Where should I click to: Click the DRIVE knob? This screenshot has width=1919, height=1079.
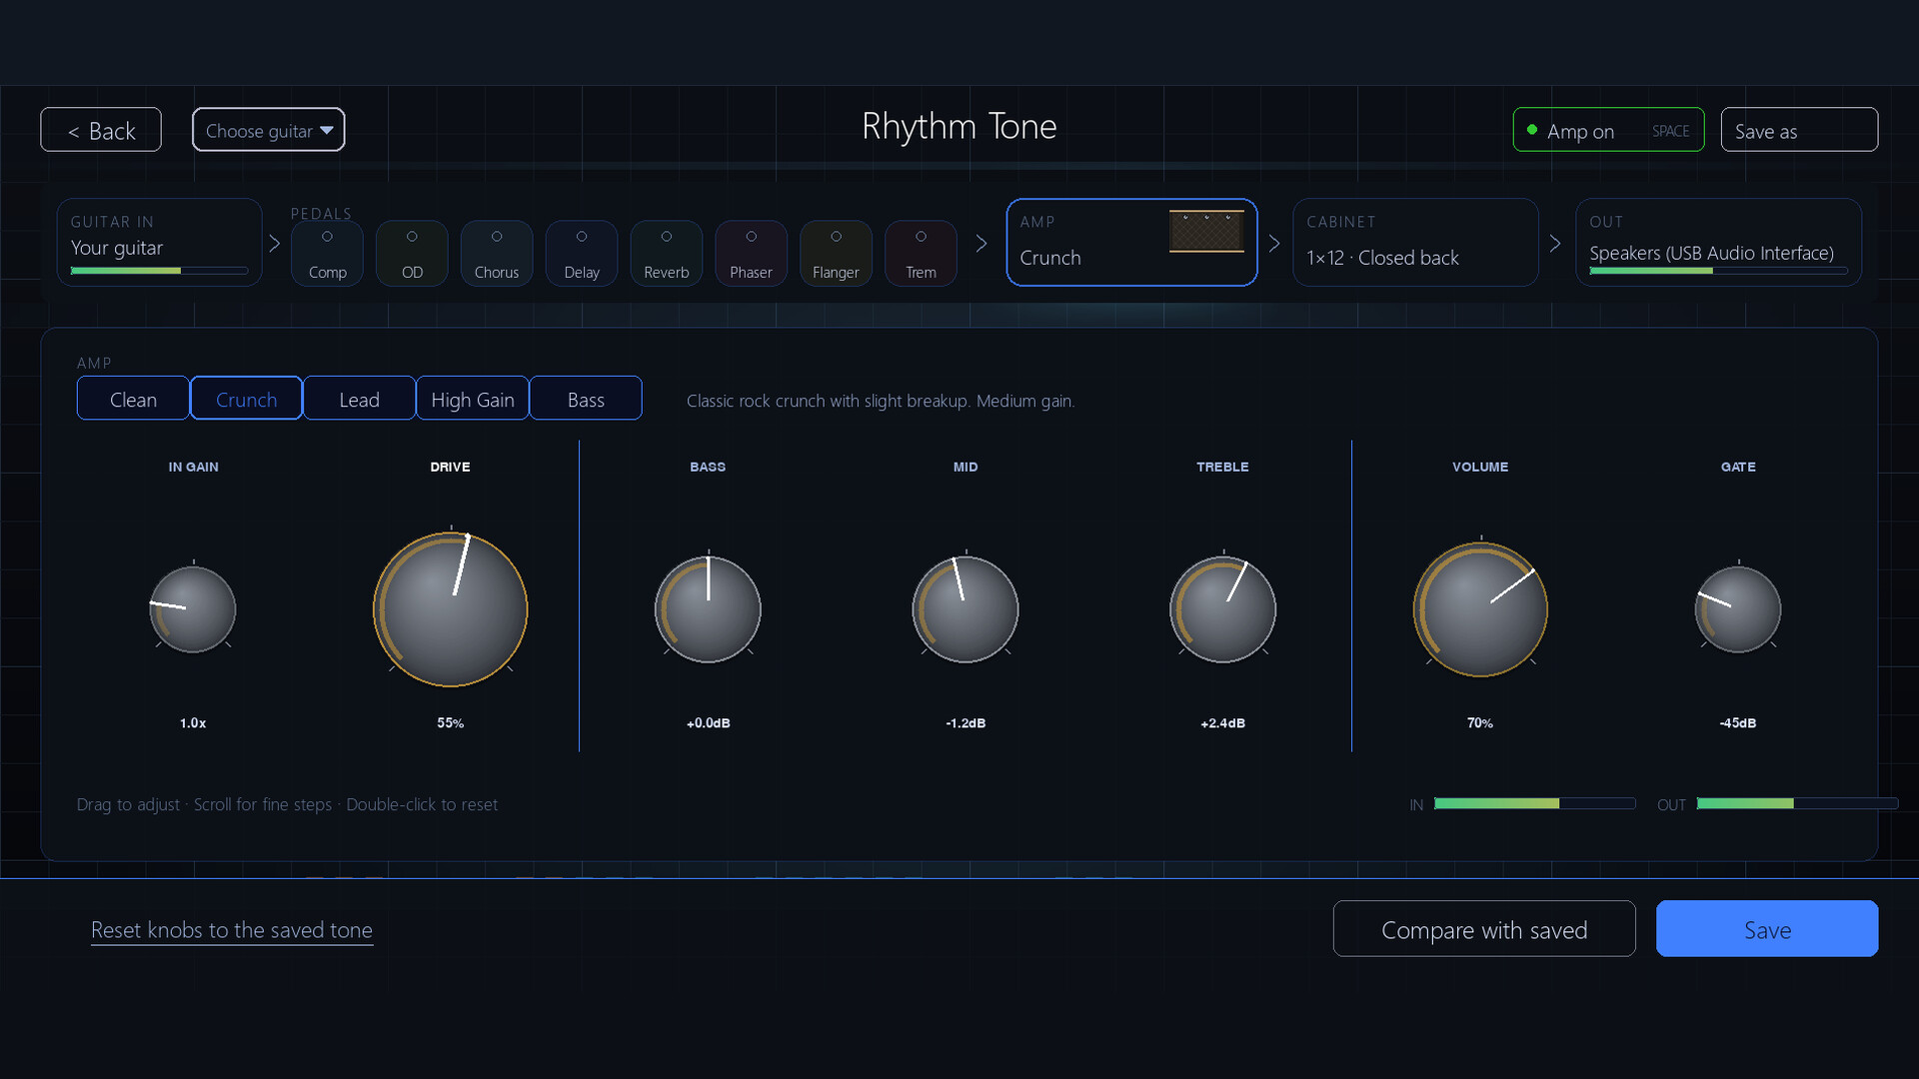click(x=451, y=609)
